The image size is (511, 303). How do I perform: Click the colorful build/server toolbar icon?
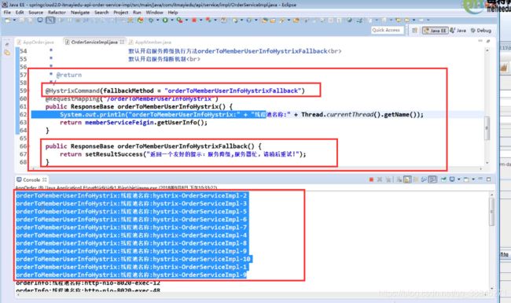[140, 20]
